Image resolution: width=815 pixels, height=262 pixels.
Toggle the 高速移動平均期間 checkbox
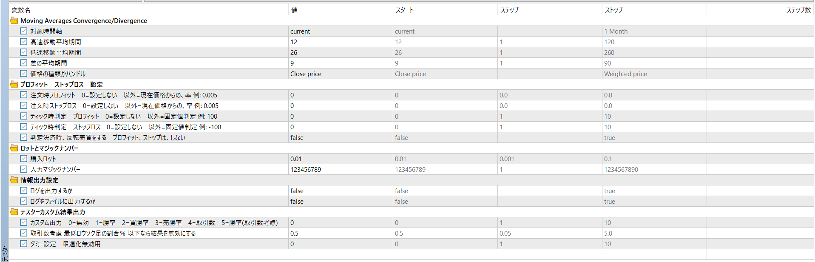click(24, 42)
